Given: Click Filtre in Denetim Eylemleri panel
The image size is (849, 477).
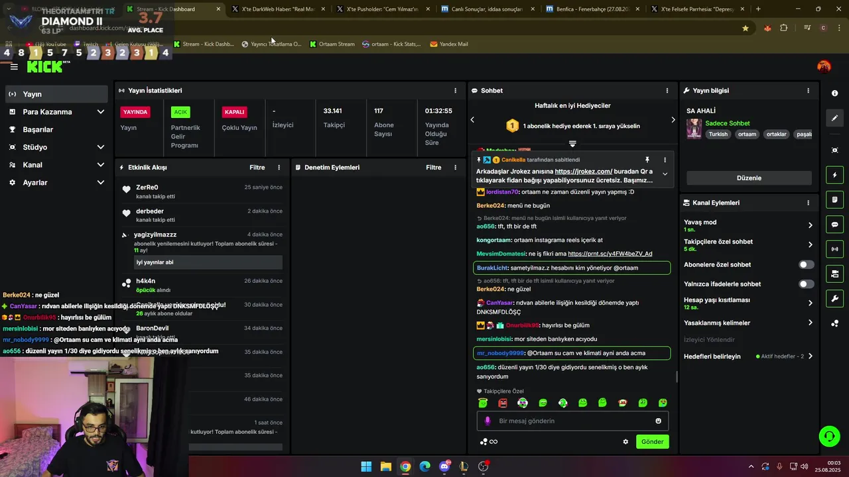Looking at the screenshot, I should [434, 168].
